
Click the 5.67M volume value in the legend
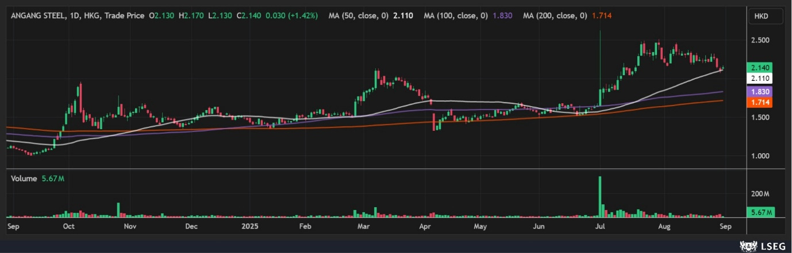click(53, 179)
